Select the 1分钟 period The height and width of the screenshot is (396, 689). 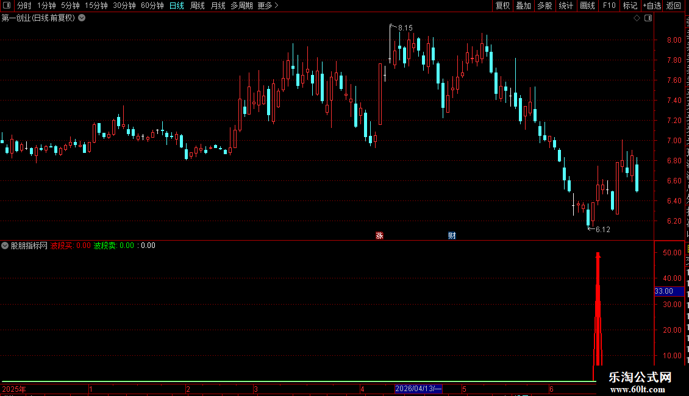pyautogui.click(x=46, y=5)
